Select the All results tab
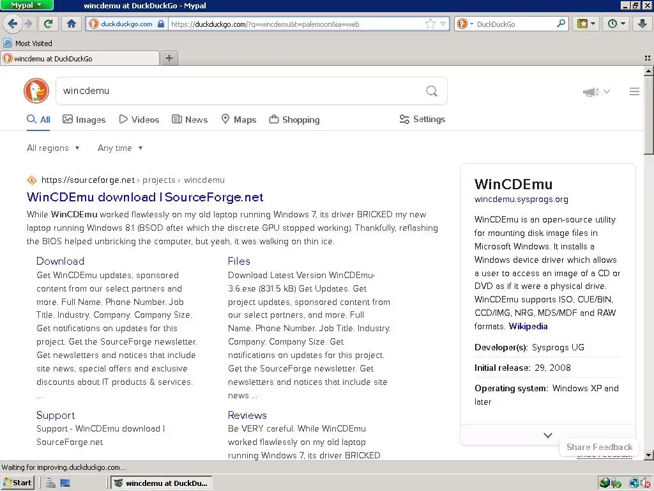Image resolution: width=654 pixels, height=491 pixels. (38, 120)
